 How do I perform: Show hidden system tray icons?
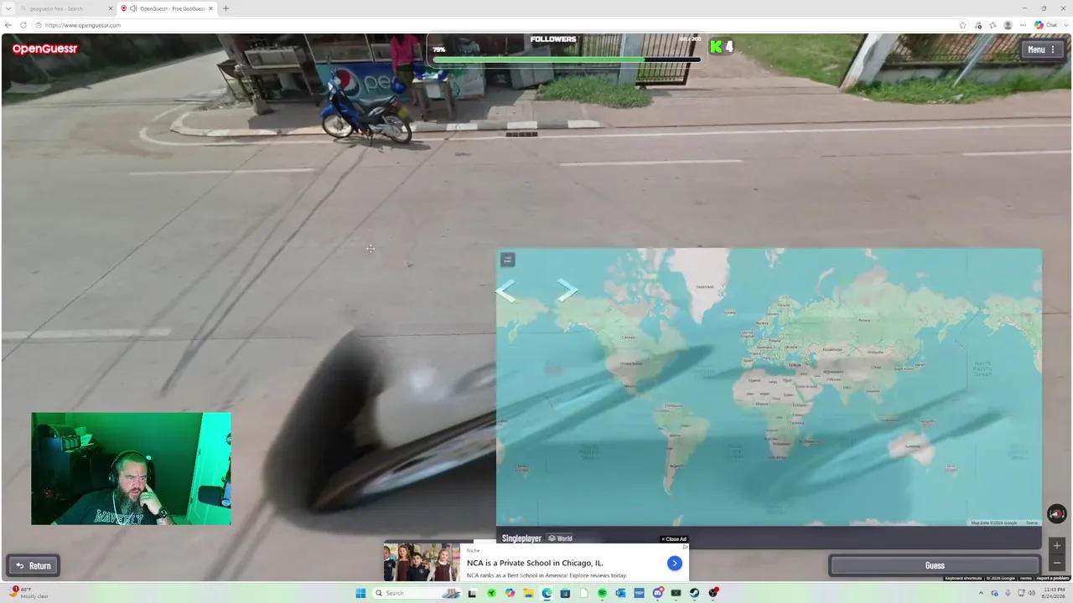[x=981, y=593]
